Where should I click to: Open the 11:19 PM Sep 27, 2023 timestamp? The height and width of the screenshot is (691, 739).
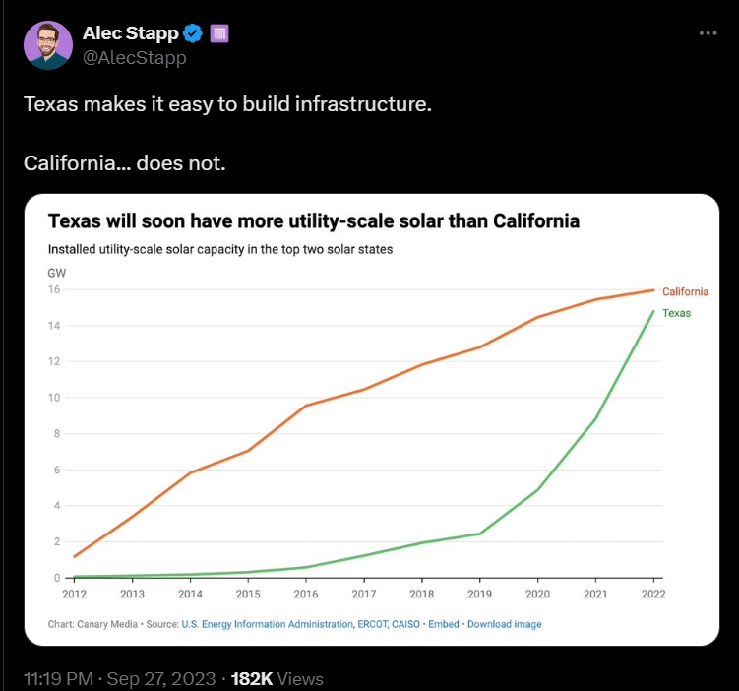[119, 679]
